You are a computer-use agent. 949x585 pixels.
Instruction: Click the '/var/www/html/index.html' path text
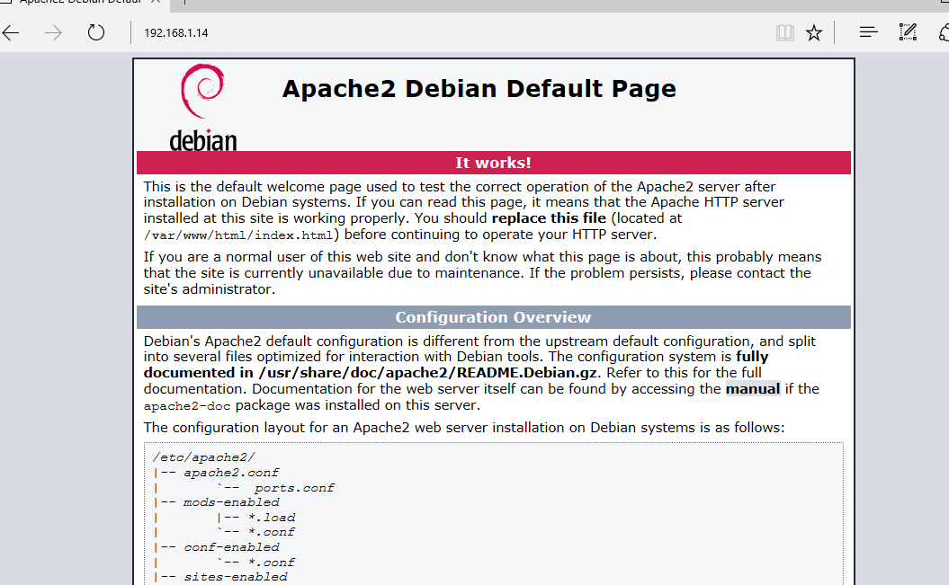(238, 235)
